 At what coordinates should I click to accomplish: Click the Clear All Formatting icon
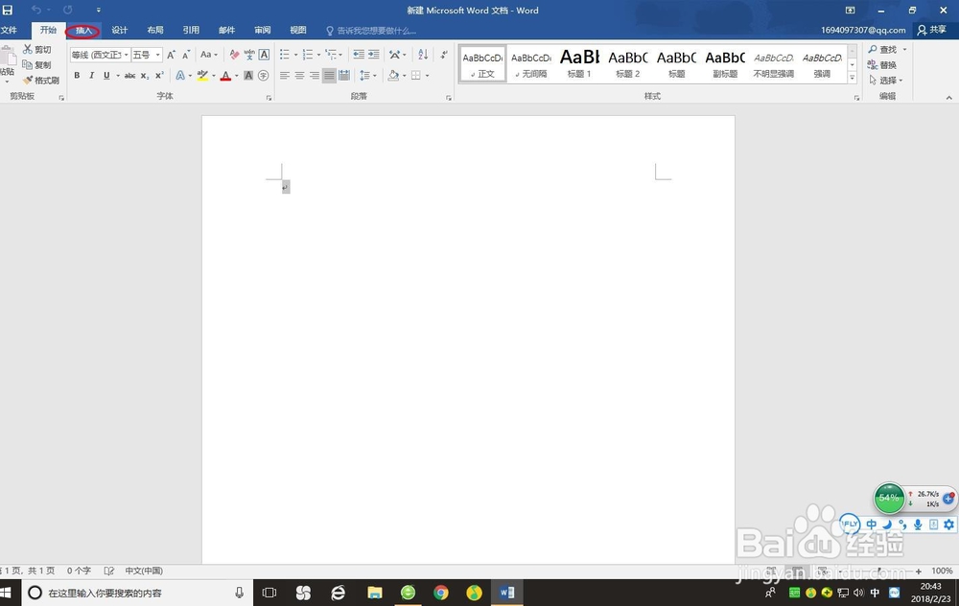[x=235, y=55]
